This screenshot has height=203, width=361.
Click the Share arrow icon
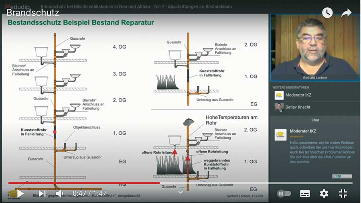(346, 13)
